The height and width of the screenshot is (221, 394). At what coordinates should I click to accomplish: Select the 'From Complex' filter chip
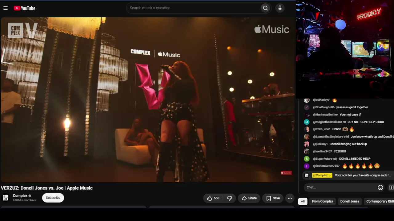[323, 201]
